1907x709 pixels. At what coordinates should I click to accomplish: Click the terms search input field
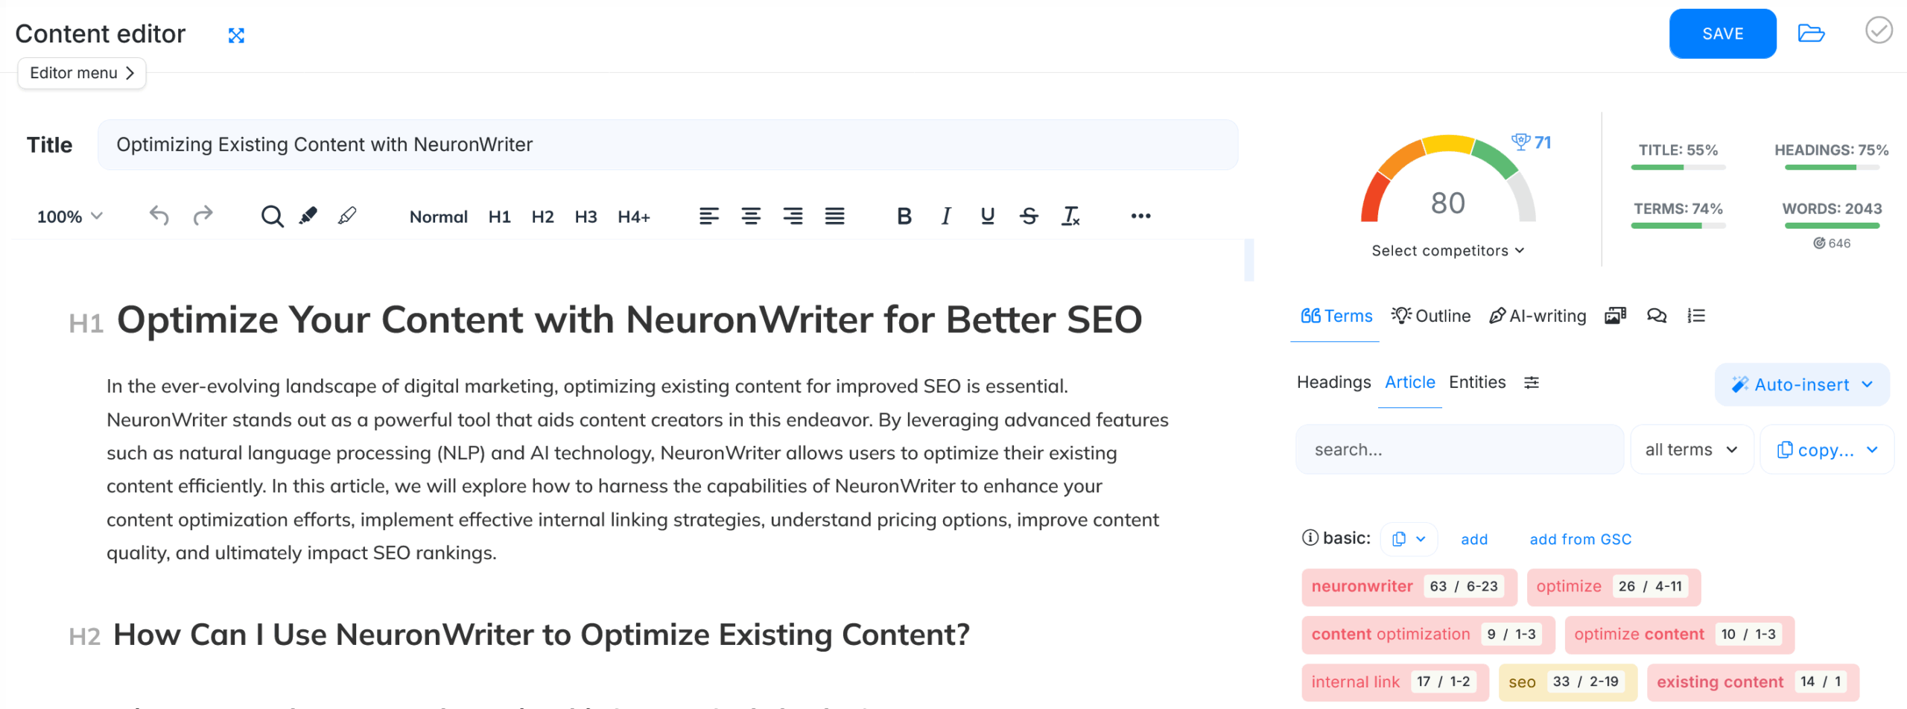point(1459,450)
